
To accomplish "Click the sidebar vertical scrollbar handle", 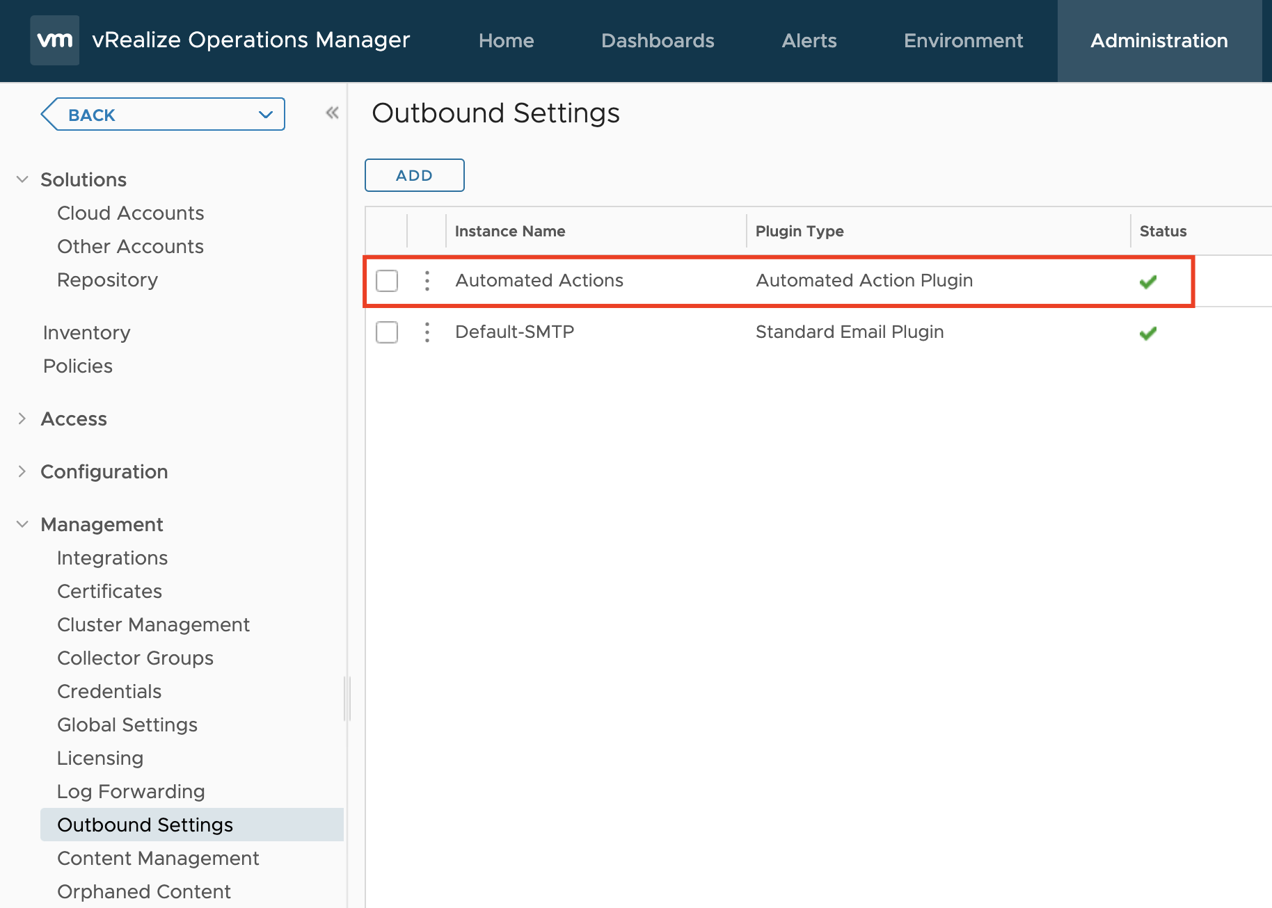I will pos(347,698).
